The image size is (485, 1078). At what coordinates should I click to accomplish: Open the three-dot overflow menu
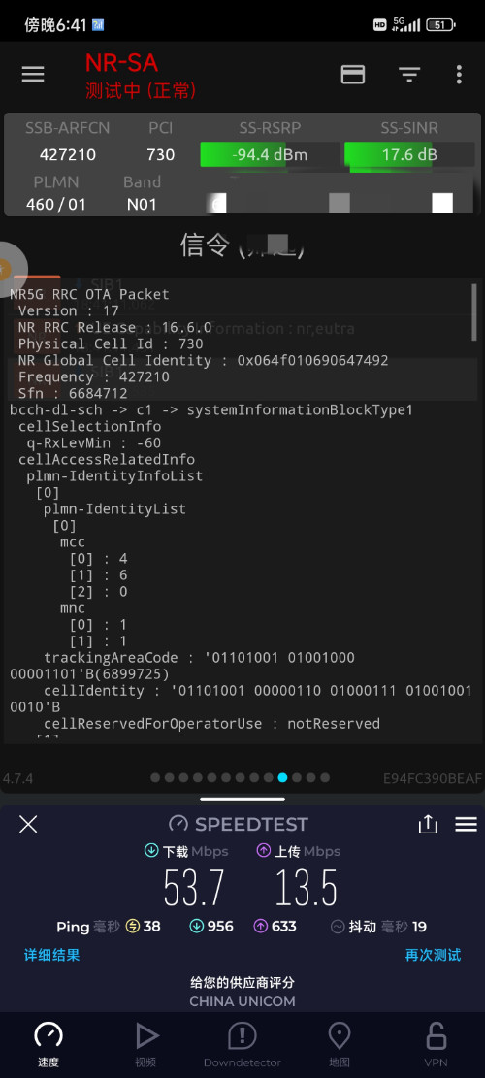(459, 75)
